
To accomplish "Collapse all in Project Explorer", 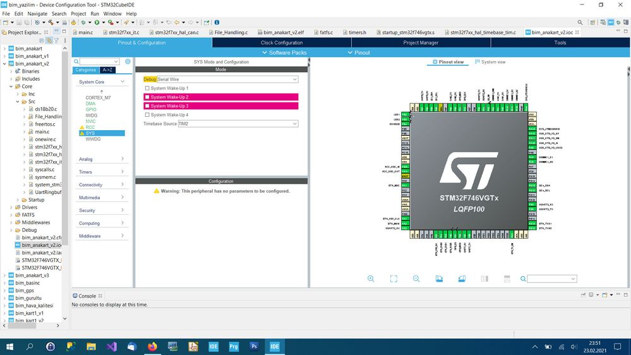I will 42,40.
